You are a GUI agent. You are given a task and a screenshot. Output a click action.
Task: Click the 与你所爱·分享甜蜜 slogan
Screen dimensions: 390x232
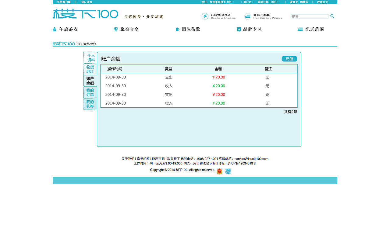[x=144, y=16]
